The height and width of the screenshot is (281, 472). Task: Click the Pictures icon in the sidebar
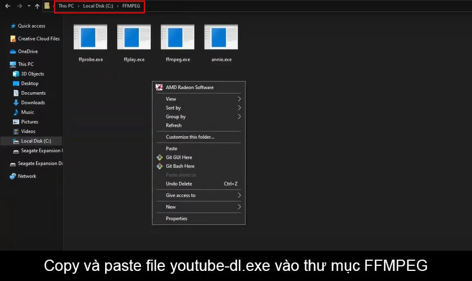16,122
